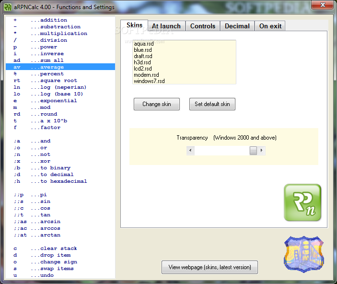Screen dimensions: 337x284
Task: Click the green RPN logo icon
Action: [x=302, y=202]
